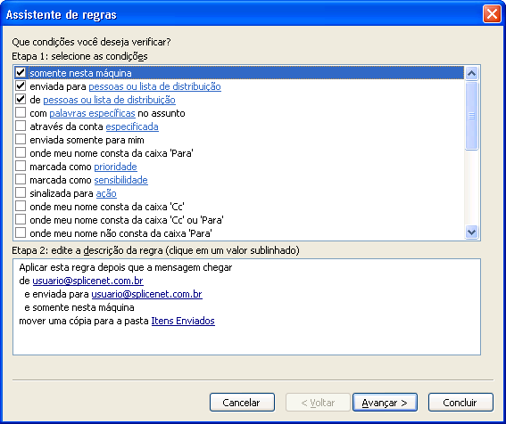Open the 'sensibilidade' link

121,180
